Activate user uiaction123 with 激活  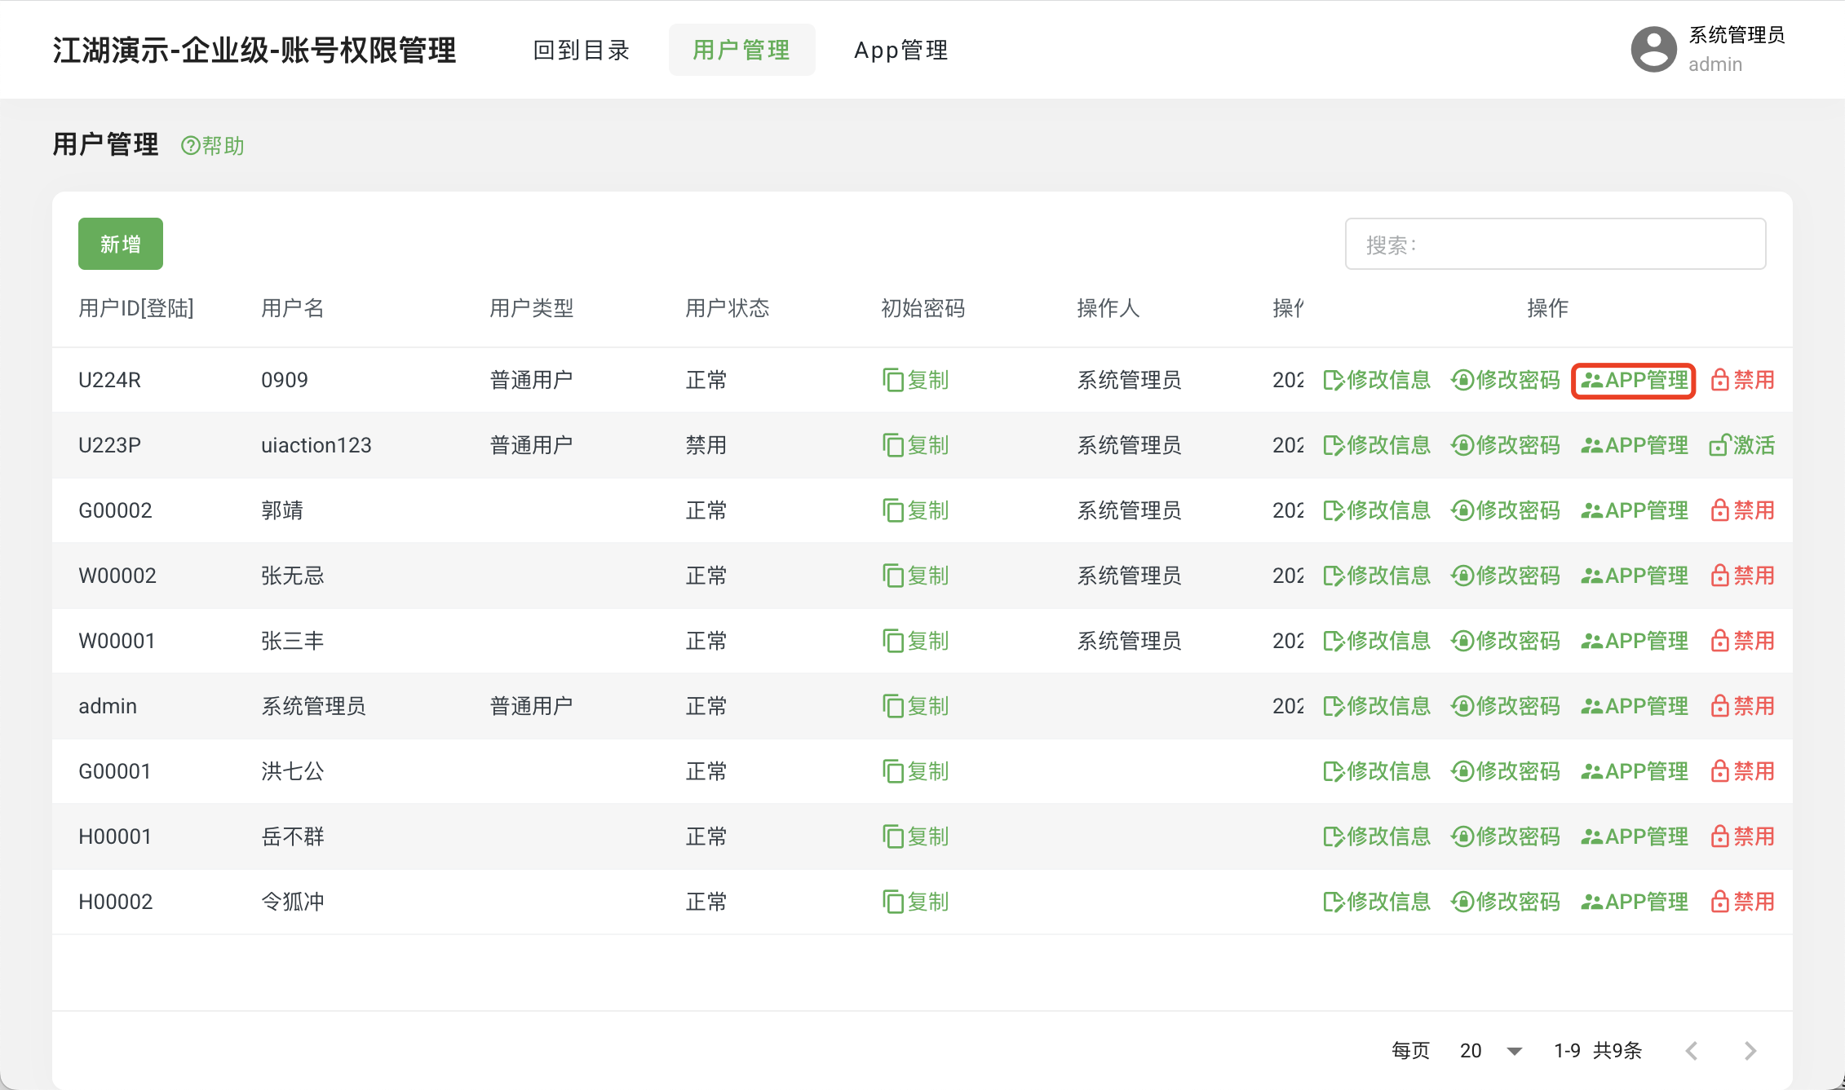[x=1742, y=445]
